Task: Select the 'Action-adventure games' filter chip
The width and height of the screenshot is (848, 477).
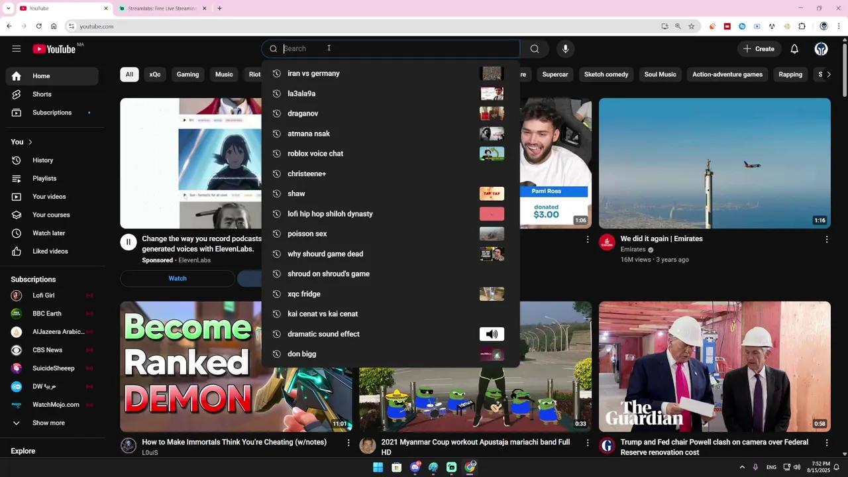Action: (x=727, y=74)
